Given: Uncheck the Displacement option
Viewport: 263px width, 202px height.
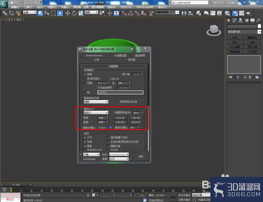Looking at the screenshot, I should (x=85, y=146).
